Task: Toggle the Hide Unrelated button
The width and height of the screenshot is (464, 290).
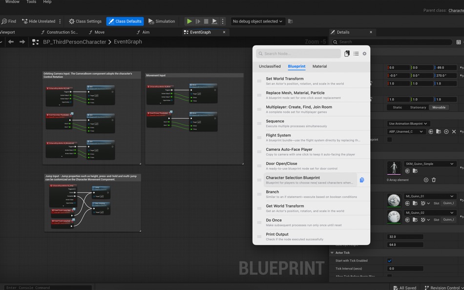Action: pos(39,21)
